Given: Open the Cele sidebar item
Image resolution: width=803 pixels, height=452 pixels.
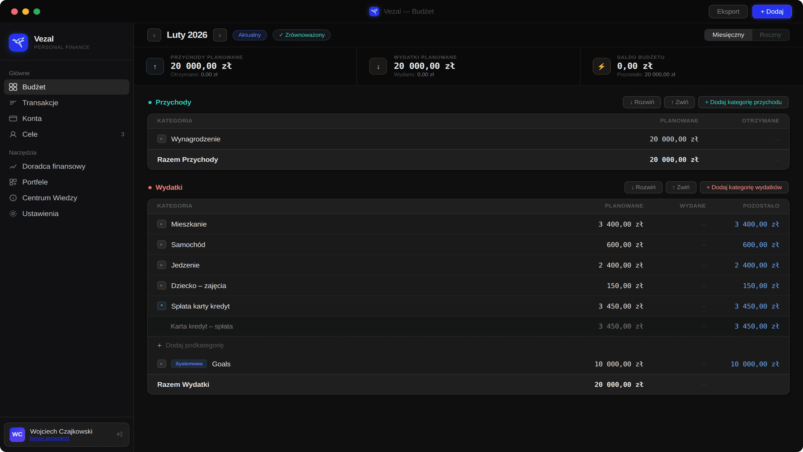Looking at the screenshot, I should 30,134.
